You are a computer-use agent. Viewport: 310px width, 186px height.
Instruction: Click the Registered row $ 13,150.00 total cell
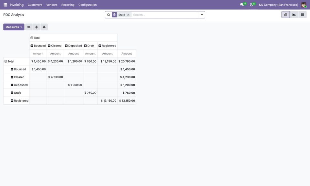127,101
